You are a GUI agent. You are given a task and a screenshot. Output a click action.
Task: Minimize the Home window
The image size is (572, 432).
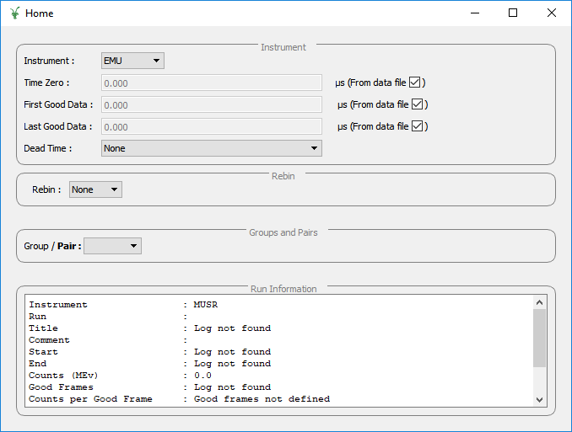pyautogui.click(x=474, y=13)
